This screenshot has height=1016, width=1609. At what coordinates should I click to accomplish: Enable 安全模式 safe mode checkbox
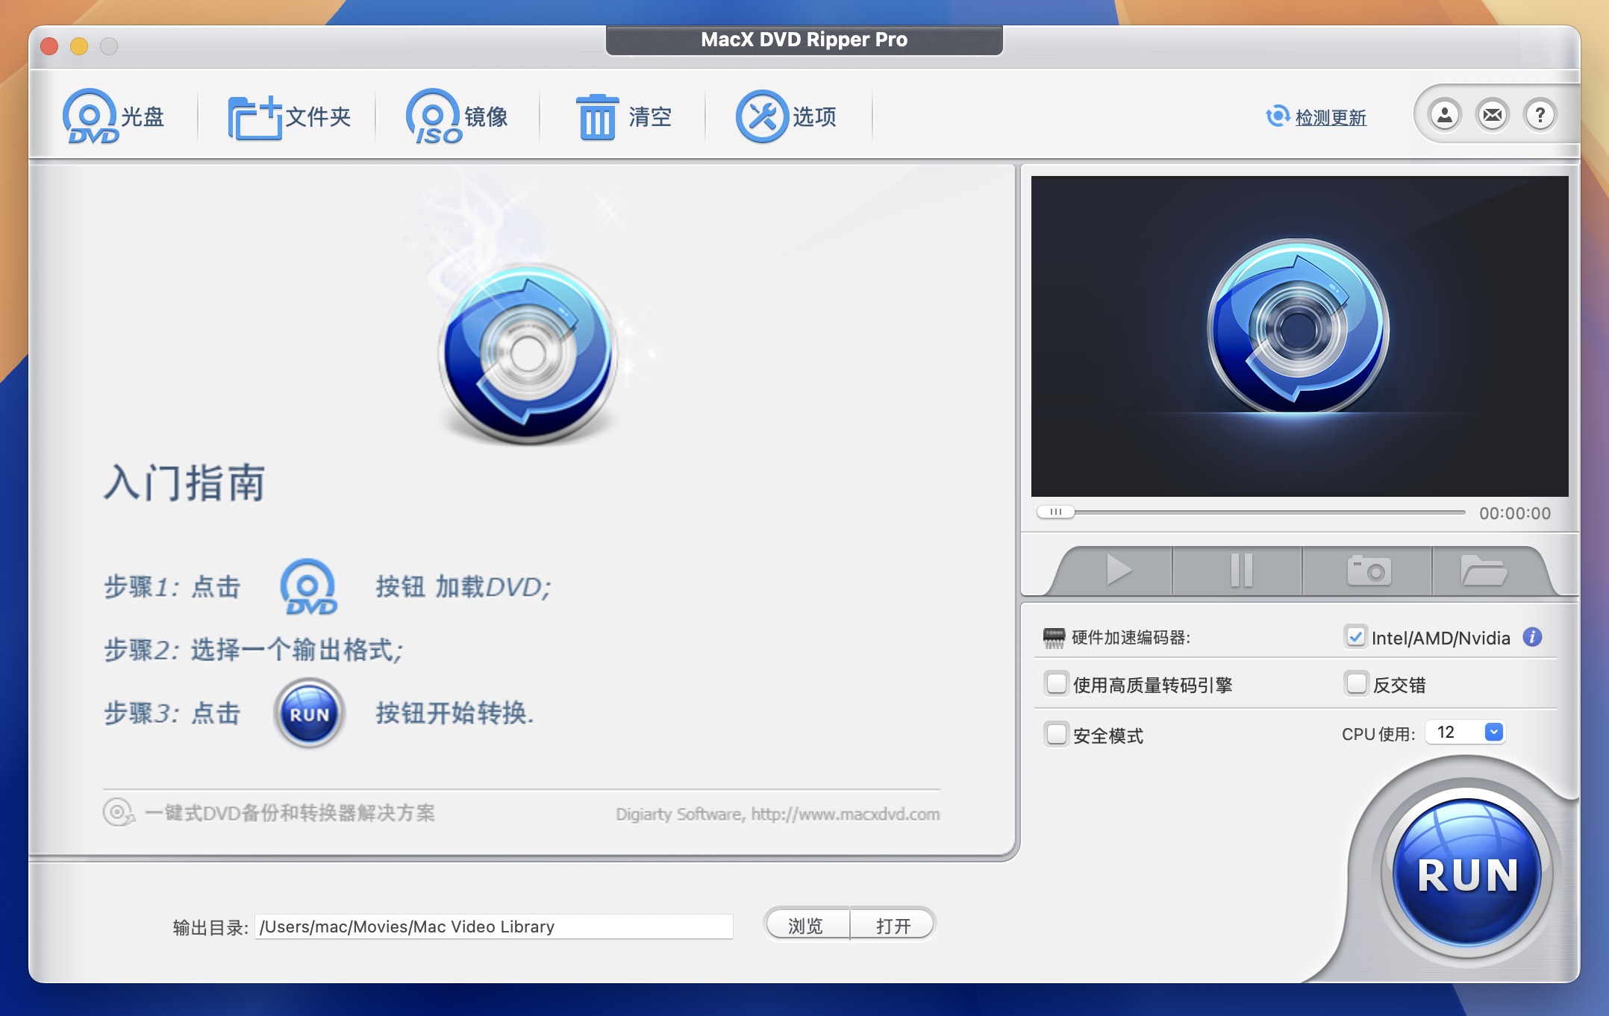1056,734
